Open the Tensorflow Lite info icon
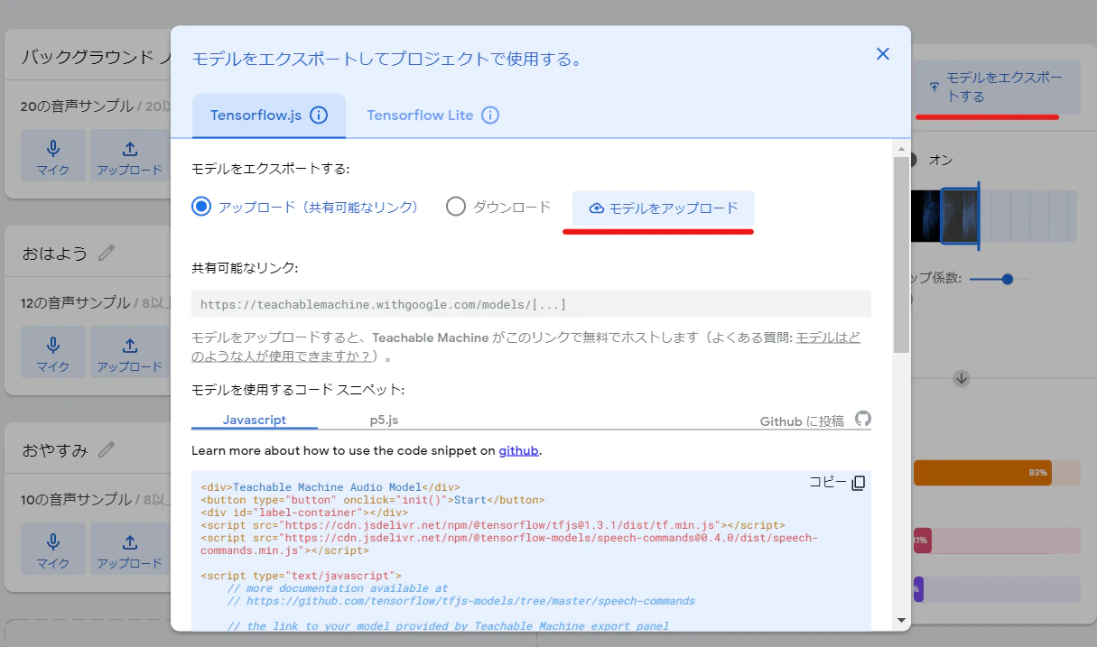This screenshot has width=1097, height=647. 490,116
